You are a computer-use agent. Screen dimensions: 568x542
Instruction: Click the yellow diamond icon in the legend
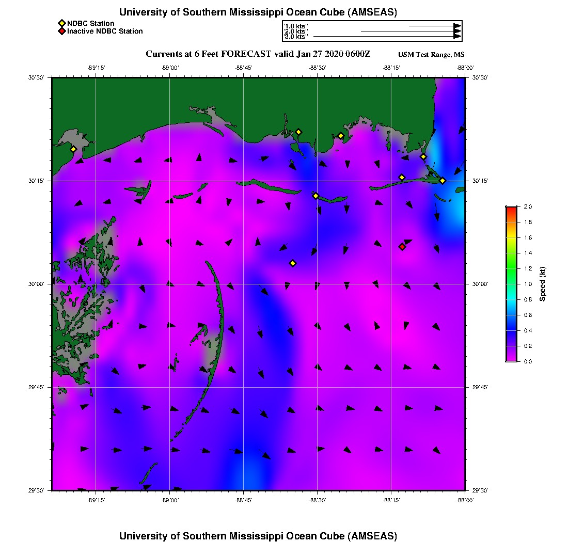point(61,24)
